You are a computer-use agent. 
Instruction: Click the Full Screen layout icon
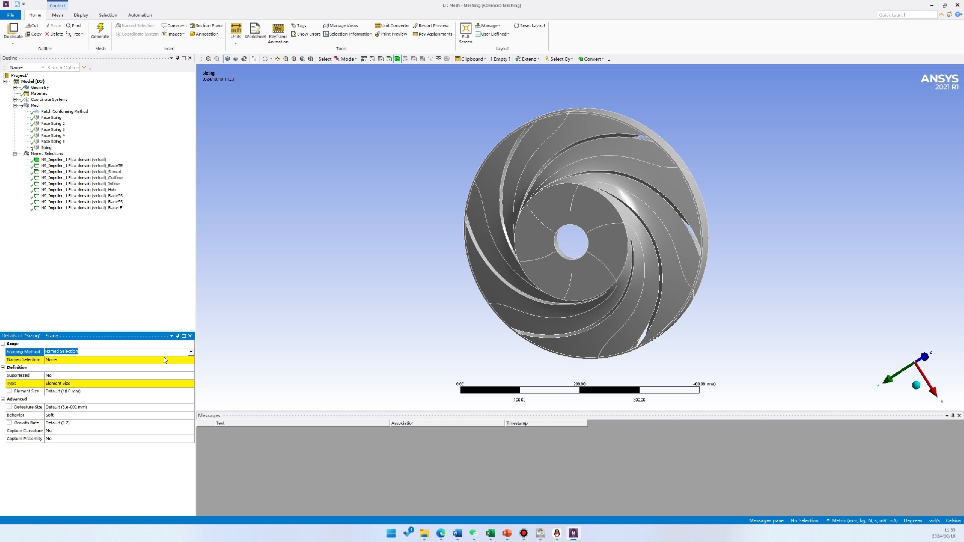[465, 29]
